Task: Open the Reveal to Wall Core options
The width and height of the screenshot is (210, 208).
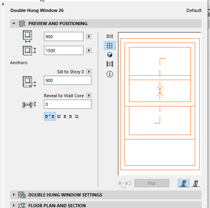Action: [89, 96]
